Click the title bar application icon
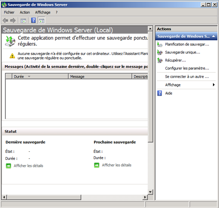 pyautogui.click(x=4, y=5)
